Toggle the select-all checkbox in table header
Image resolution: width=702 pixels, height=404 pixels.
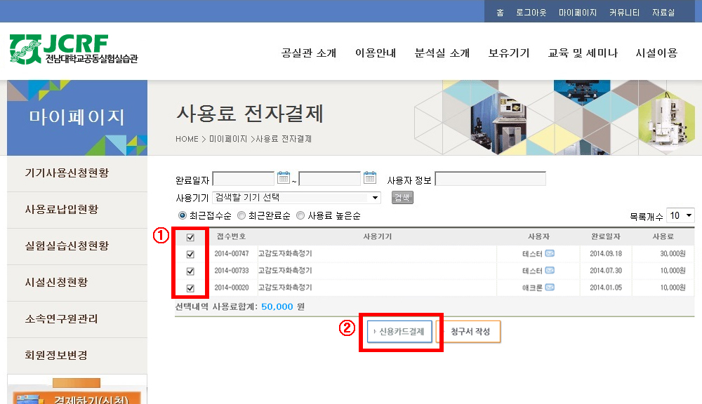[x=190, y=238]
